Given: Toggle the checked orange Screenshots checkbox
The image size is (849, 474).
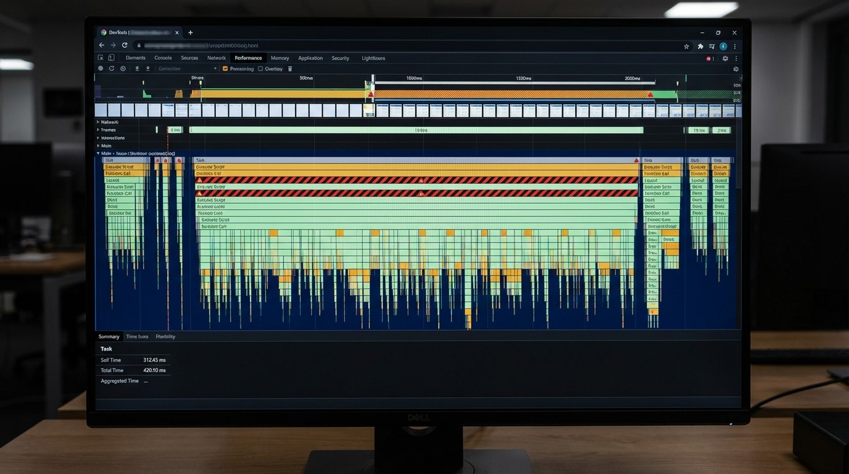Looking at the screenshot, I should click(x=225, y=69).
